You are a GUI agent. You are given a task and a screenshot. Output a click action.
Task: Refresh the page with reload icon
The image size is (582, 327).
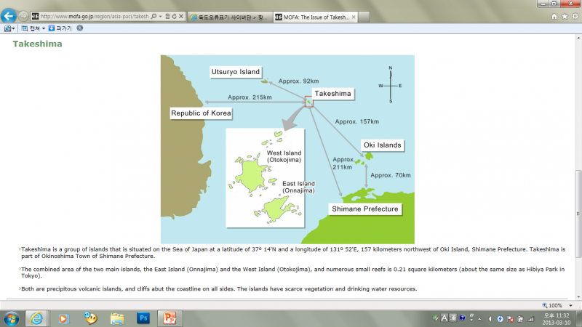pos(175,15)
